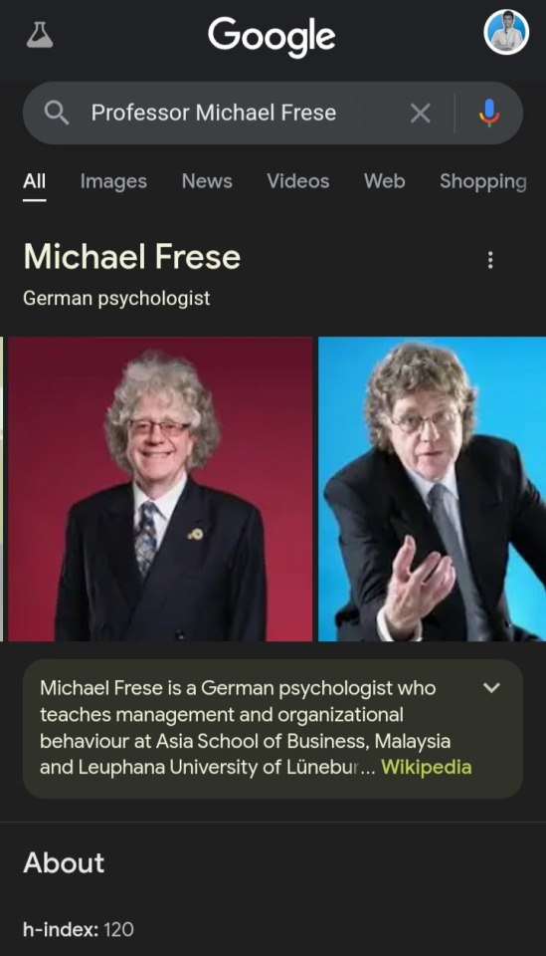Start voice search with microphone icon
Image resolution: width=546 pixels, height=956 pixels.
[x=488, y=113]
